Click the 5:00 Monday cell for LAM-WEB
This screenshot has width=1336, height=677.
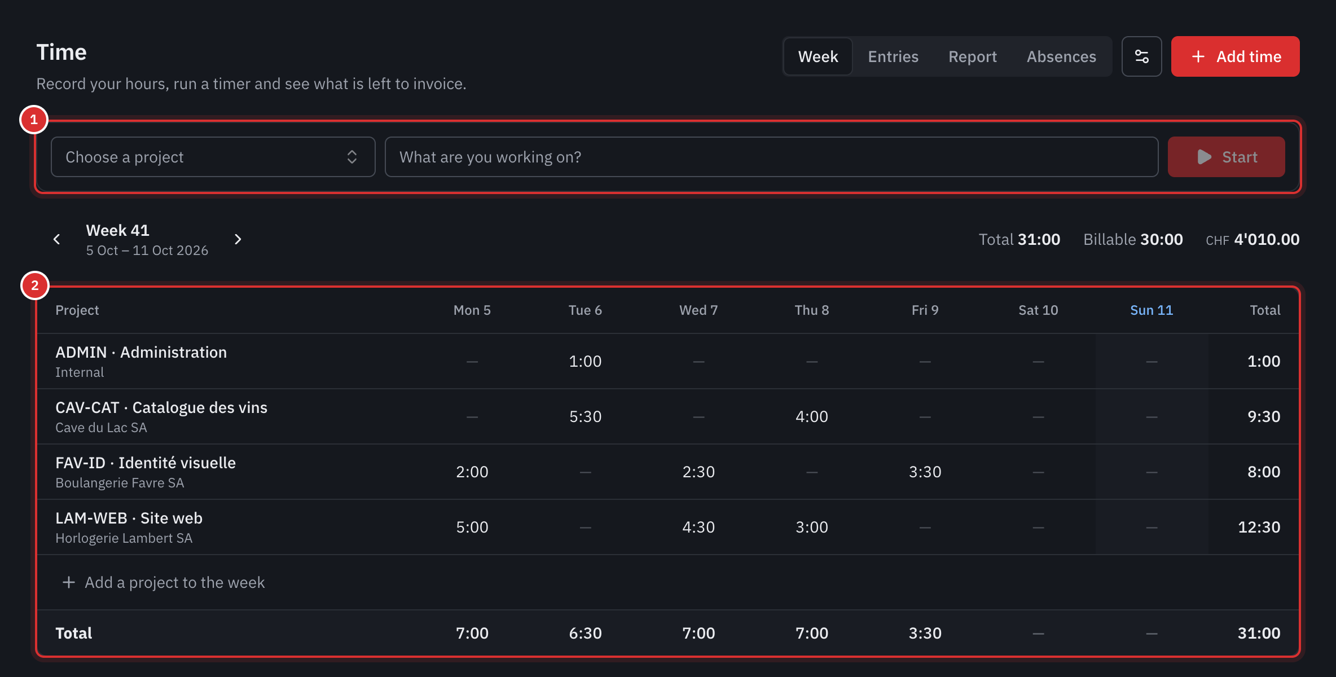pos(472,527)
